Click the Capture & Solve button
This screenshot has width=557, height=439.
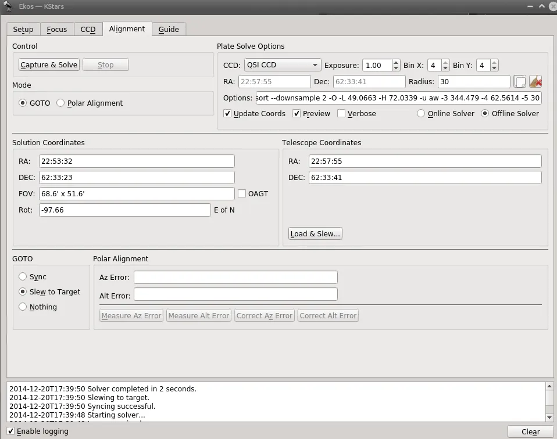pos(49,64)
